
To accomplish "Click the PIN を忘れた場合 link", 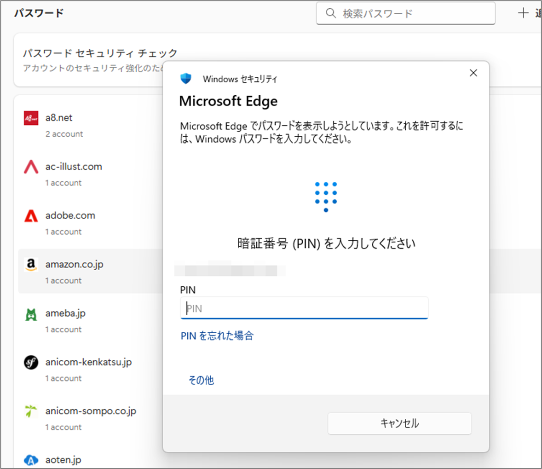I will [x=217, y=336].
